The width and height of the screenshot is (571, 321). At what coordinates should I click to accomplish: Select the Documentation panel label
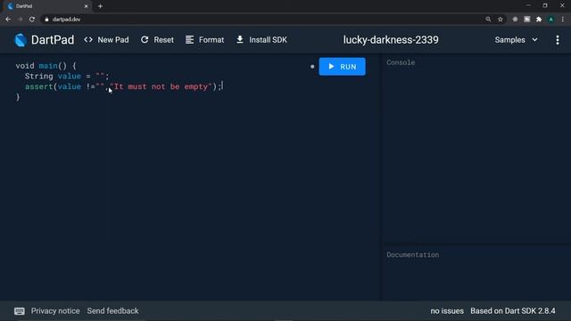coord(412,255)
